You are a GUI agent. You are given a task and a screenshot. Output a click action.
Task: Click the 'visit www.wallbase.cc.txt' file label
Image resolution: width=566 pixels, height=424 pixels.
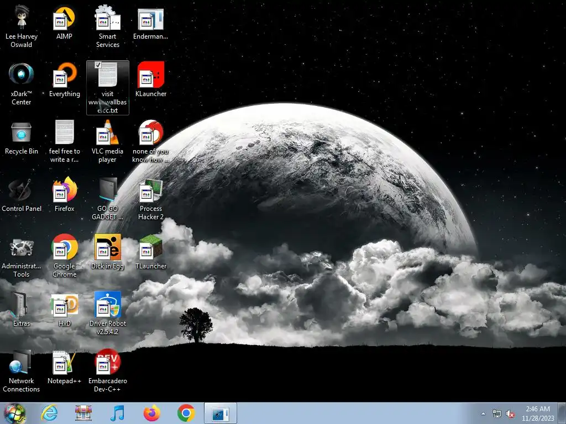click(x=108, y=102)
